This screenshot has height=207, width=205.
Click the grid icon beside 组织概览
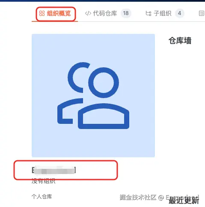(x=42, y=13)
